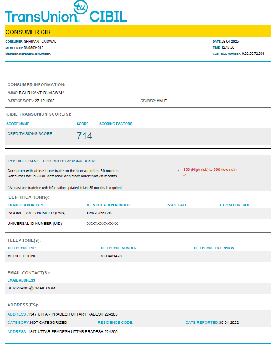
Task: Select date reported 30-04-2022
Action: 229,323
